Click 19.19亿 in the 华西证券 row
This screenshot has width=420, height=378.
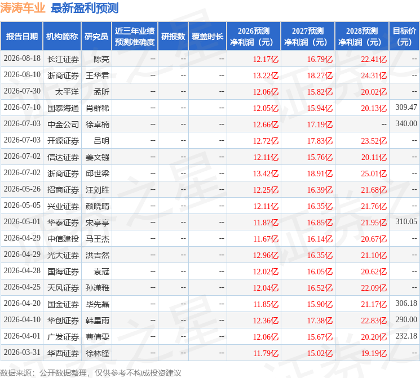[374, 353]
